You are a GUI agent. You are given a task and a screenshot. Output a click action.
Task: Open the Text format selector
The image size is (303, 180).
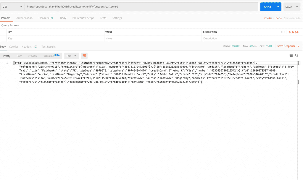(x=71, y=56)
